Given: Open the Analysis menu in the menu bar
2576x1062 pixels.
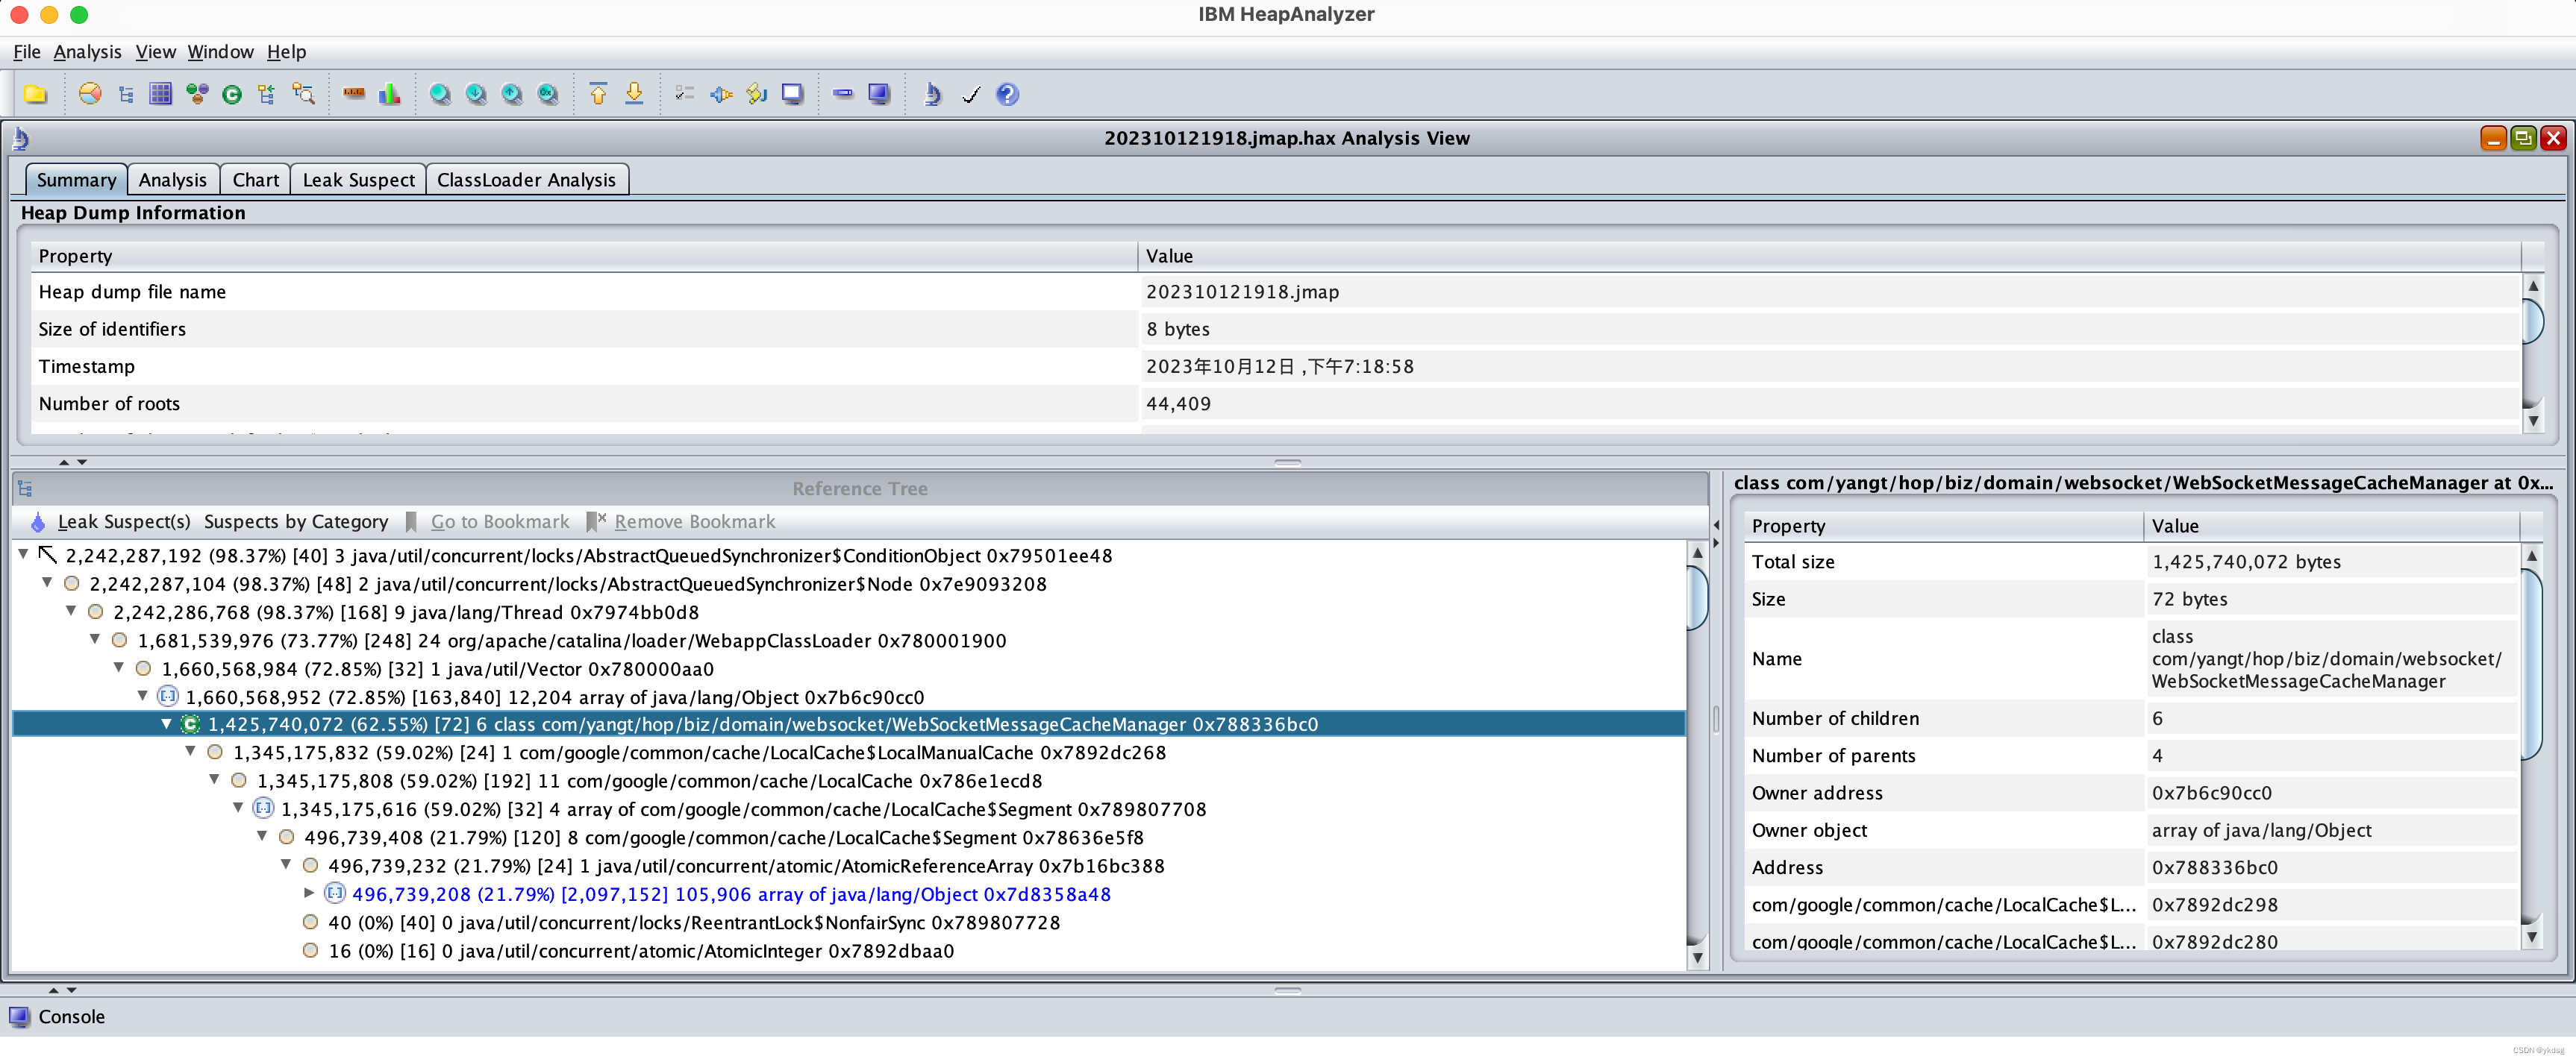Looking at the screenshot, I should tap(87, 52).
